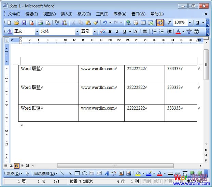212x187 pixels.
Task: Open the Print Preview icon
Action: [48, 22]
